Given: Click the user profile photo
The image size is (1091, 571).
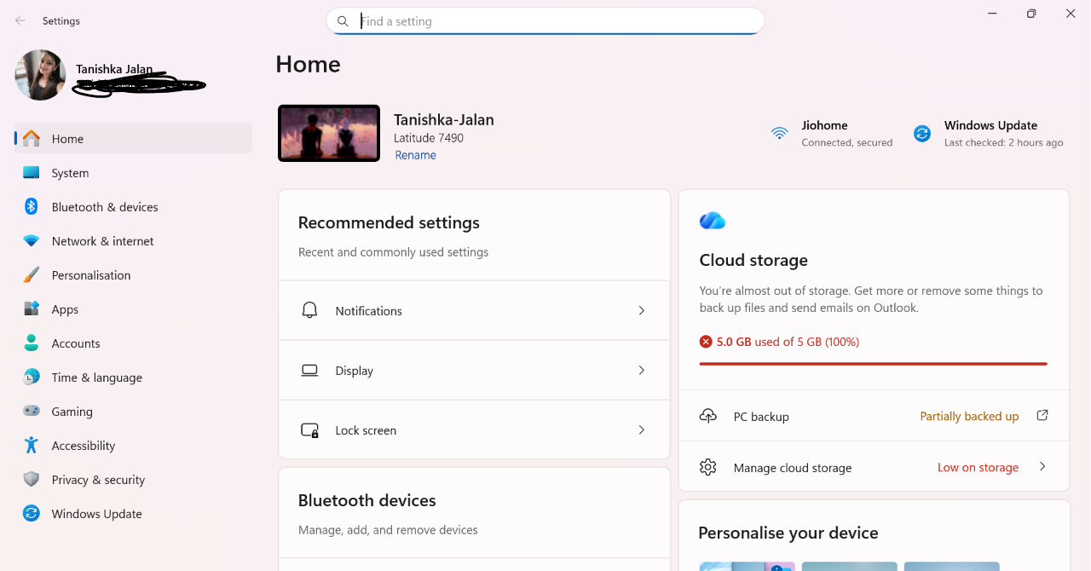Looking at the screenshot, I should tap(40, 75).
